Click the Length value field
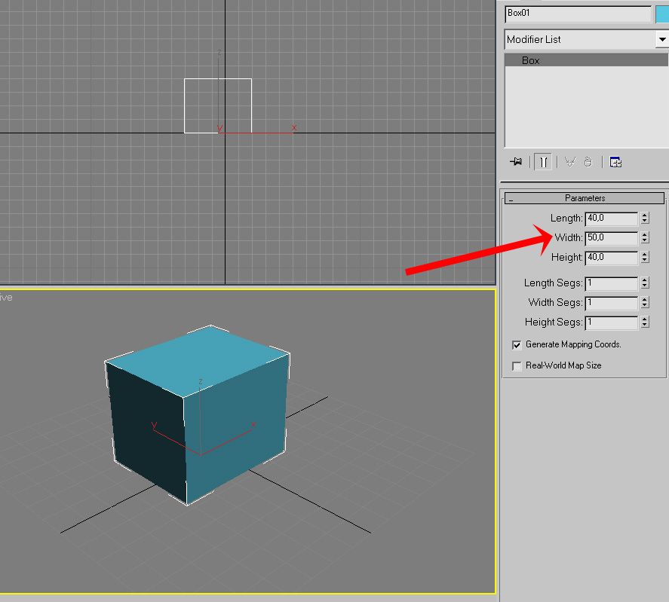Screen dimensions: 669x602 [611, 218]
